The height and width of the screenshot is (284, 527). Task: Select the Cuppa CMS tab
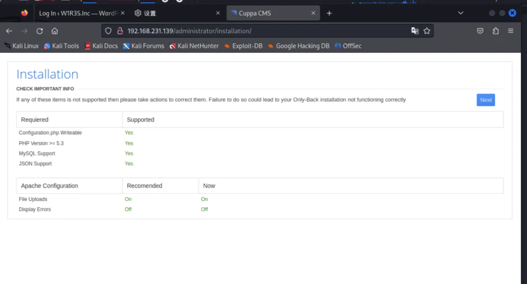(273, 13)
